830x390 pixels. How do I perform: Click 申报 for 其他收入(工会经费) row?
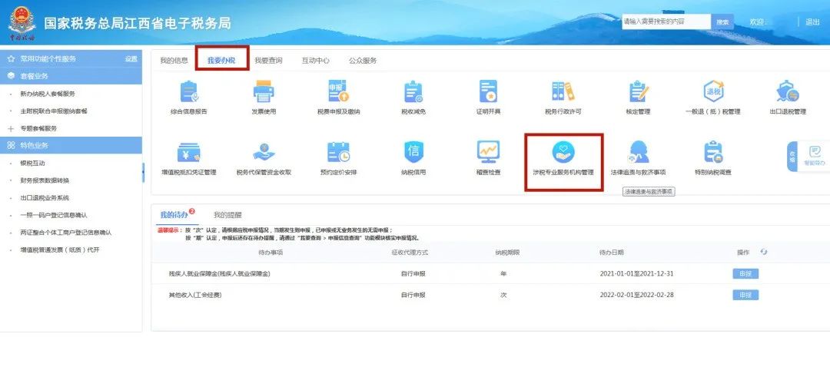tap(745, 295)
